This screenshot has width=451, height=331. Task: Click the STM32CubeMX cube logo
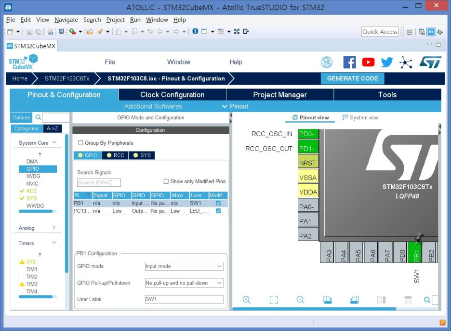click(23, 62)
